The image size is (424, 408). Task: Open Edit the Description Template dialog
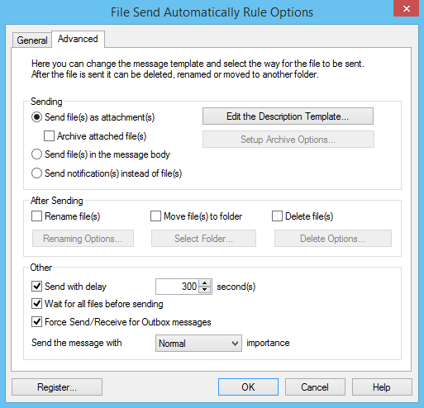pos(288,116)
